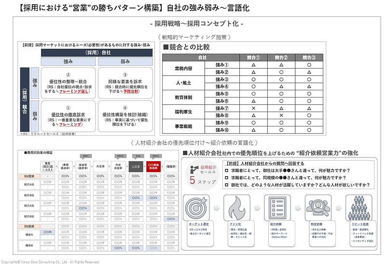This screenshot has width=386, height=264.
Task: Click the underlined 紹介依頼 heading below the checklist icon
Action: (276, 224)
